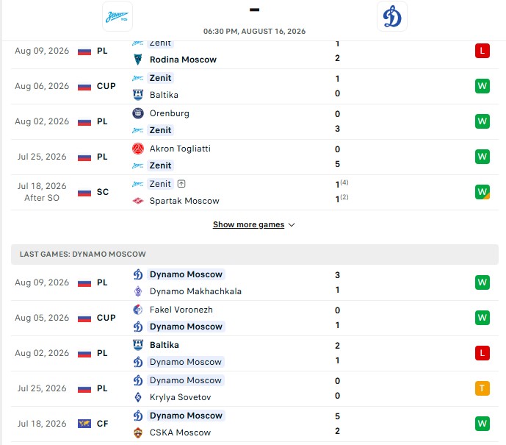The image size is (506, 445).
Task: Click Krylya Sovetov club crest icon
Action: coord(138,397)
